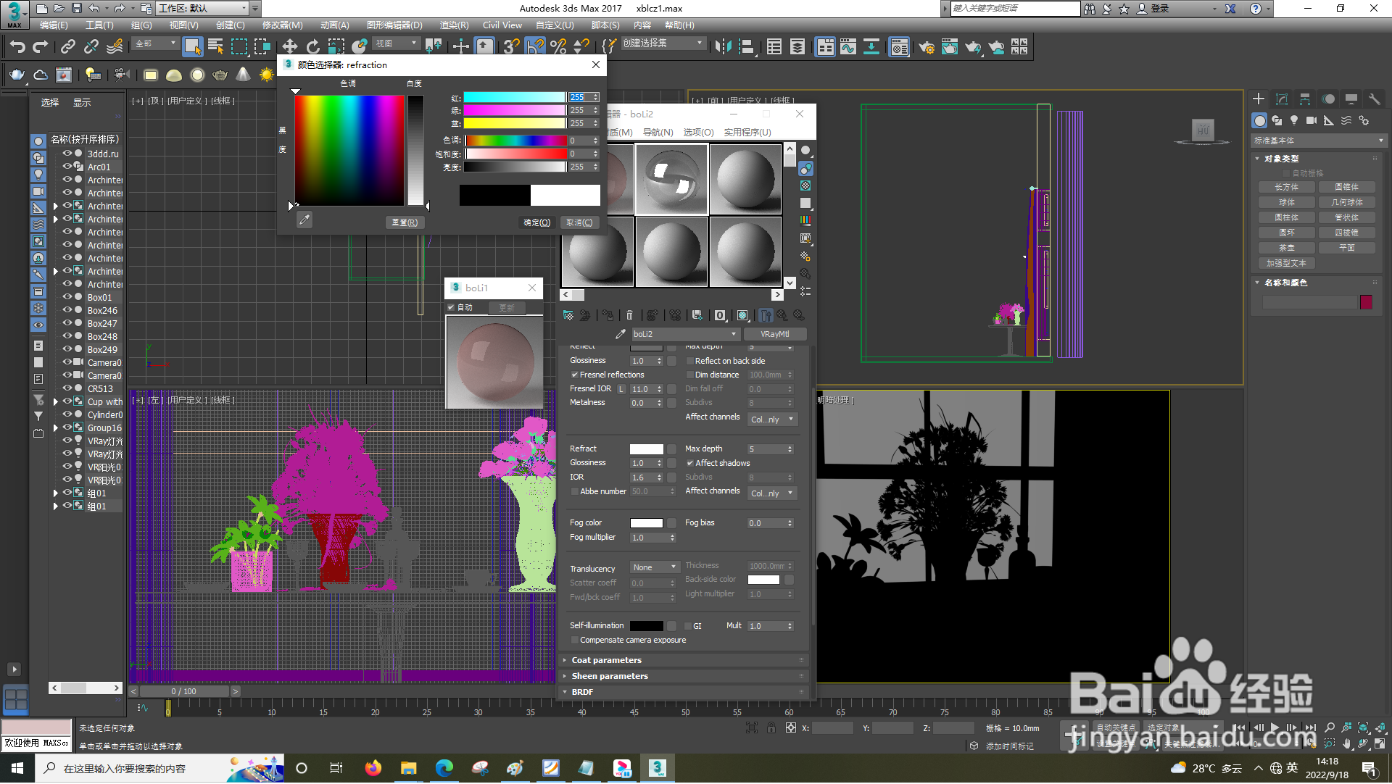
Task: Click the Rotate tool in main toolbar
Action: coord(312,47)
